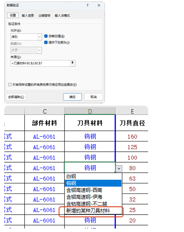Click the range selector icon beside the 来源 field
Screen dimensions: 184x232
(x=73, y=63)
